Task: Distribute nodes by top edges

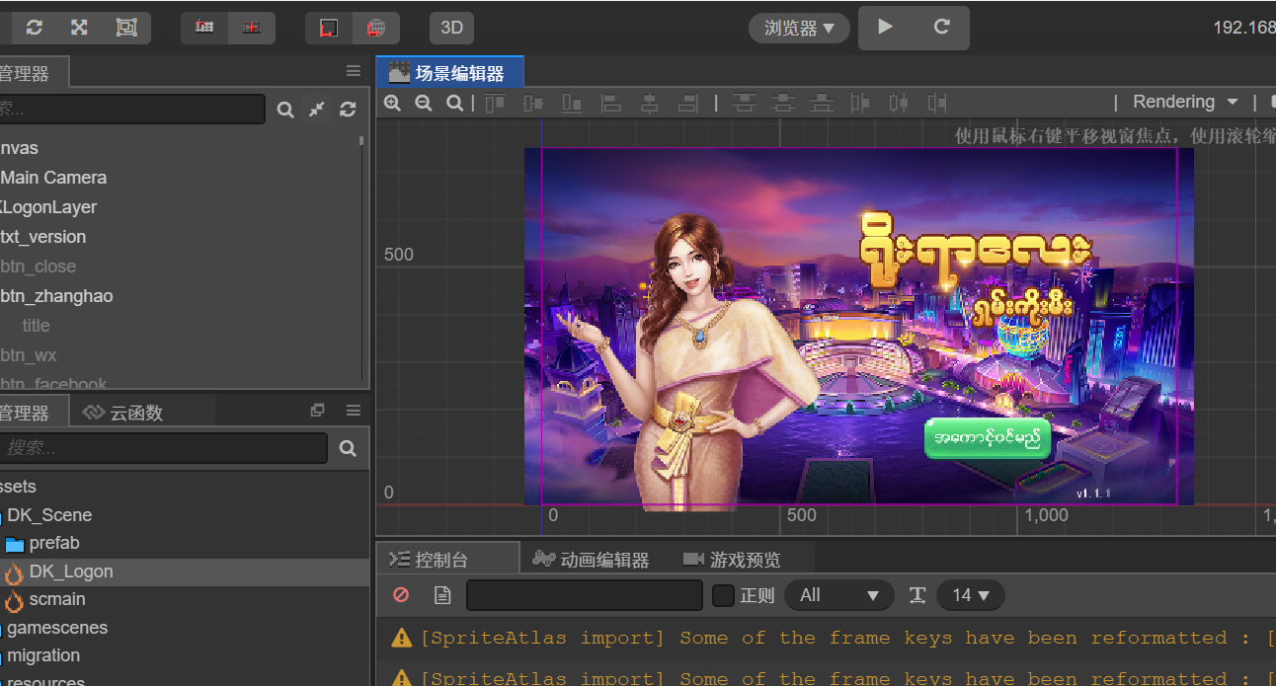Action: 744,103
